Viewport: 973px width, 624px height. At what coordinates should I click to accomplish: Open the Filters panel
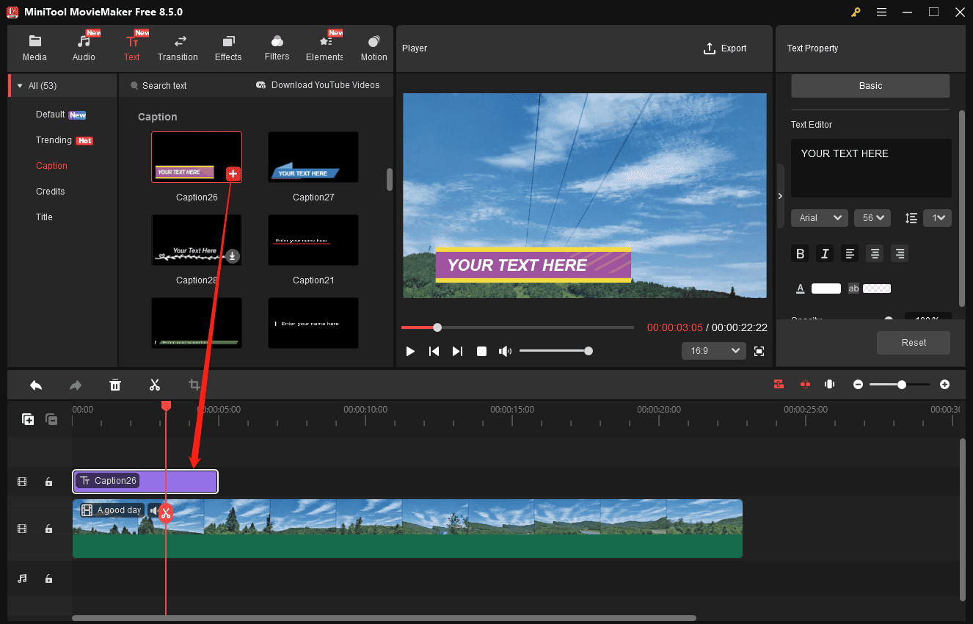(277, 48)
